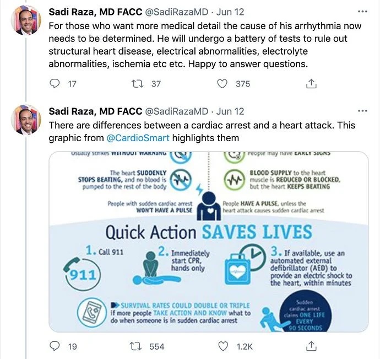Click the @SadiRazaMD handle on second tweet

coord(176,111)
